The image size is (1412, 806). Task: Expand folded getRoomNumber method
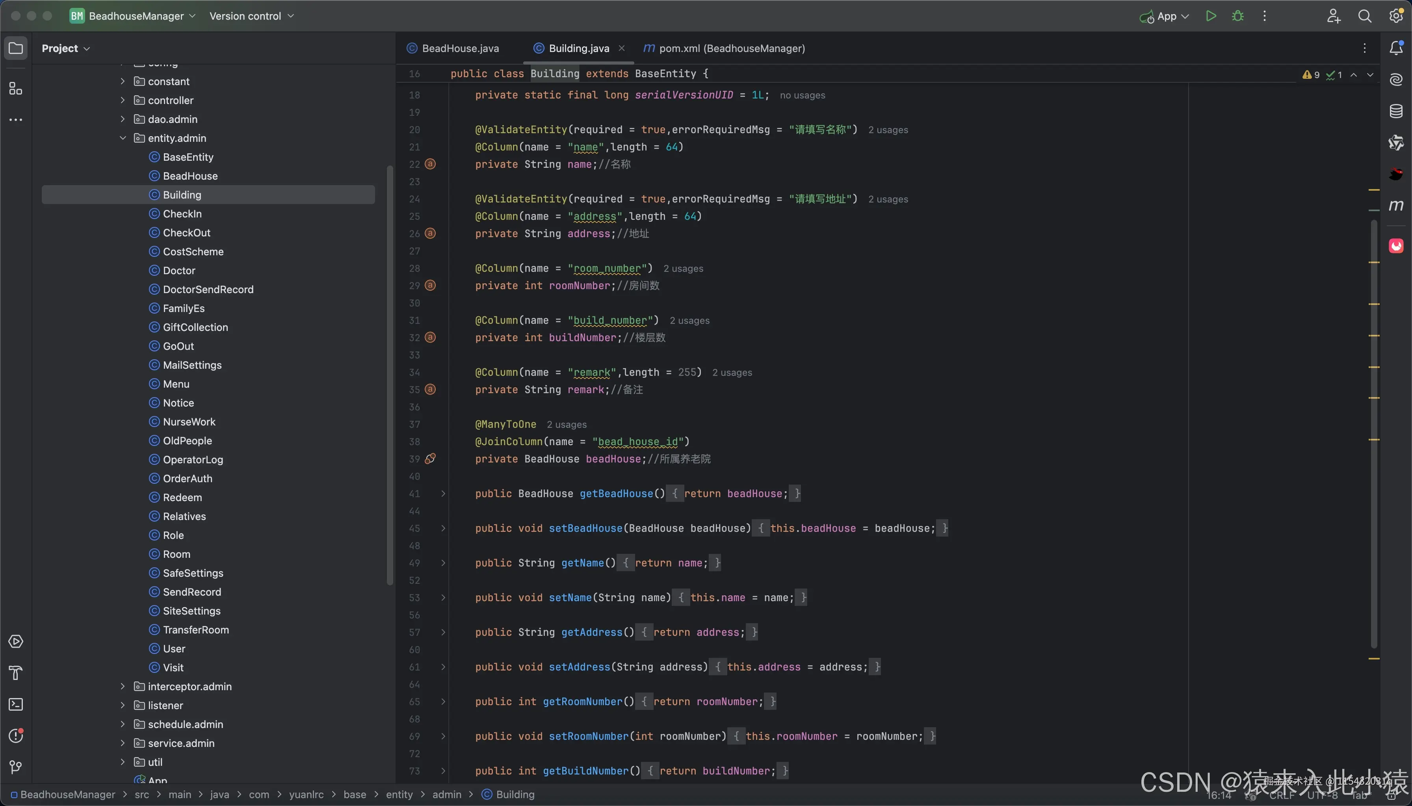[x=443, y=702]
